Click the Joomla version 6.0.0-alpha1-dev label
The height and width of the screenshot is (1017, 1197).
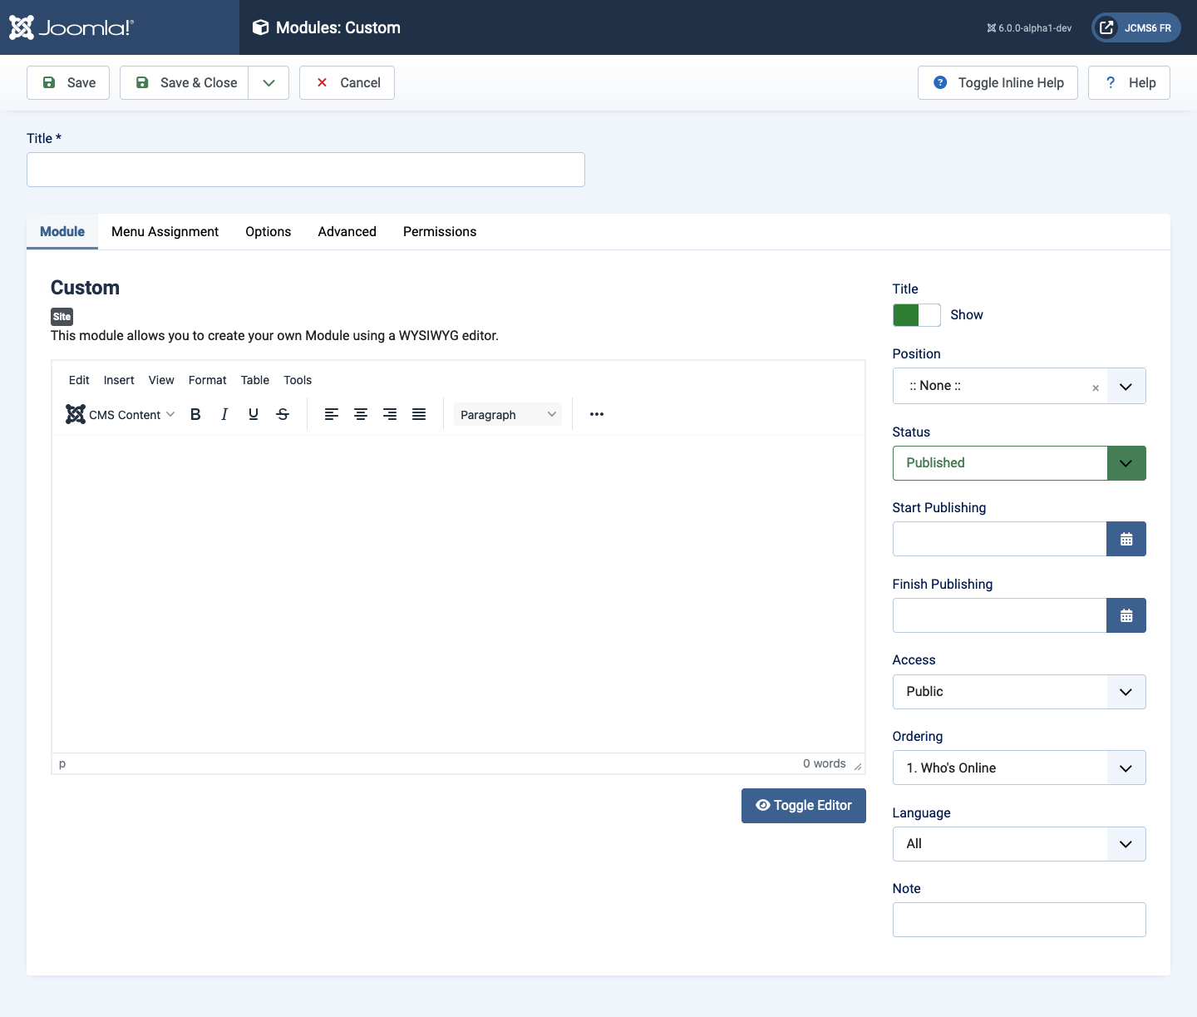1029,28
